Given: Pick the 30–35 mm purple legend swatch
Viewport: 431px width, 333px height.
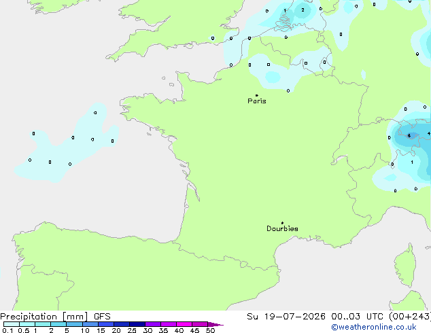Looking at the screenshot, I should point(153,324).
